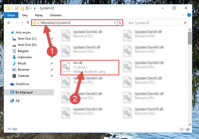
Task: Refresh the System32 folder view
Action: click(x=120, y=23)
